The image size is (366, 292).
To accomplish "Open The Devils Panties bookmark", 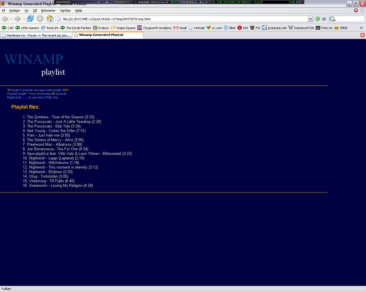I will click(x=76, y=28).
